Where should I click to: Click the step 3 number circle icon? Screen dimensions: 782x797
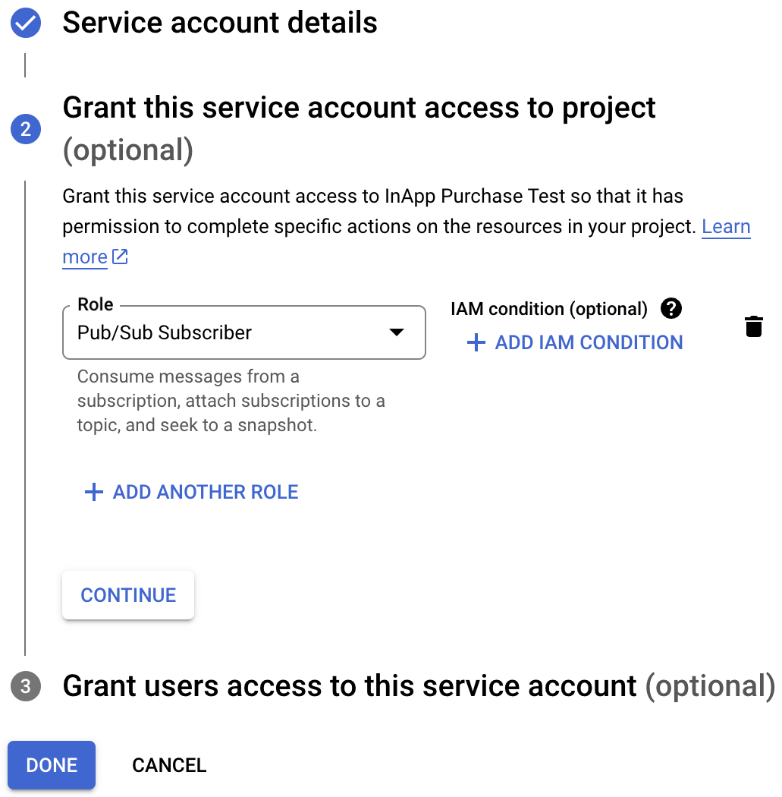pos(25,687)
